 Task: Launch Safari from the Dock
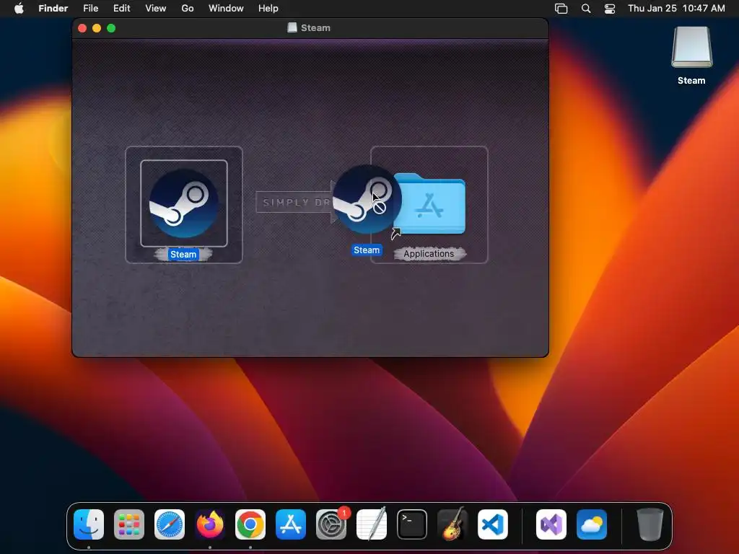[170, 524]
